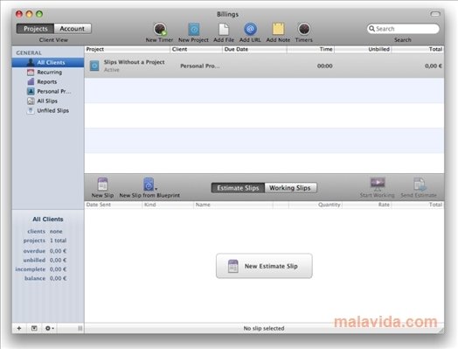Click the 0,00 € total in the project row

click(434, 66)
